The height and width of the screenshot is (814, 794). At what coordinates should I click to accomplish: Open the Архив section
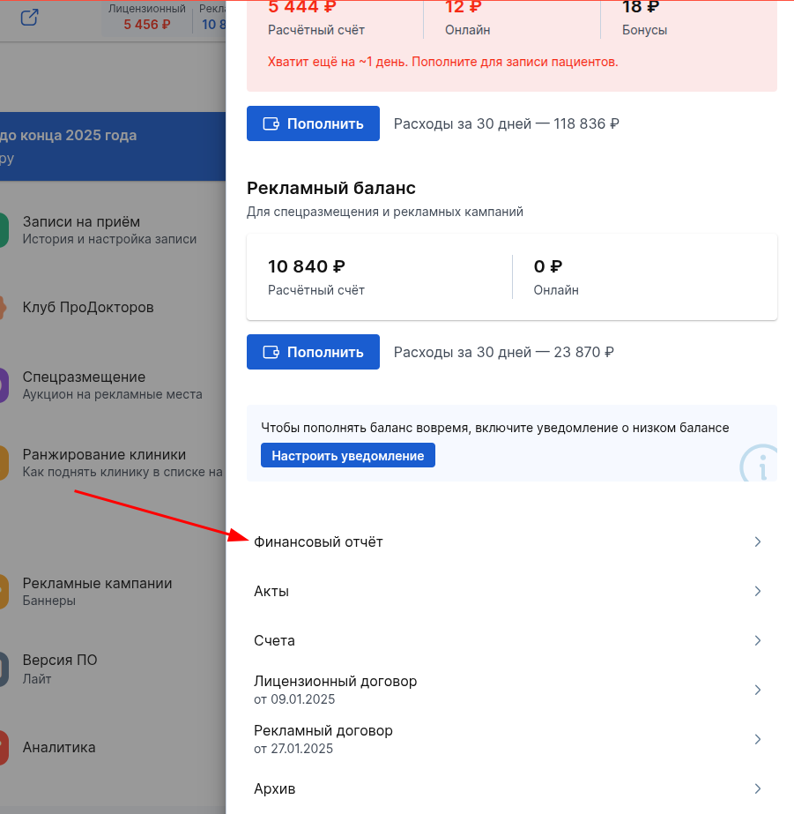pos(275,788)
